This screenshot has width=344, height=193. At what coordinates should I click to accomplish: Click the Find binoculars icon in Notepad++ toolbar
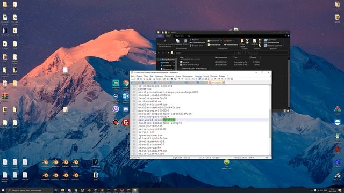171,79
